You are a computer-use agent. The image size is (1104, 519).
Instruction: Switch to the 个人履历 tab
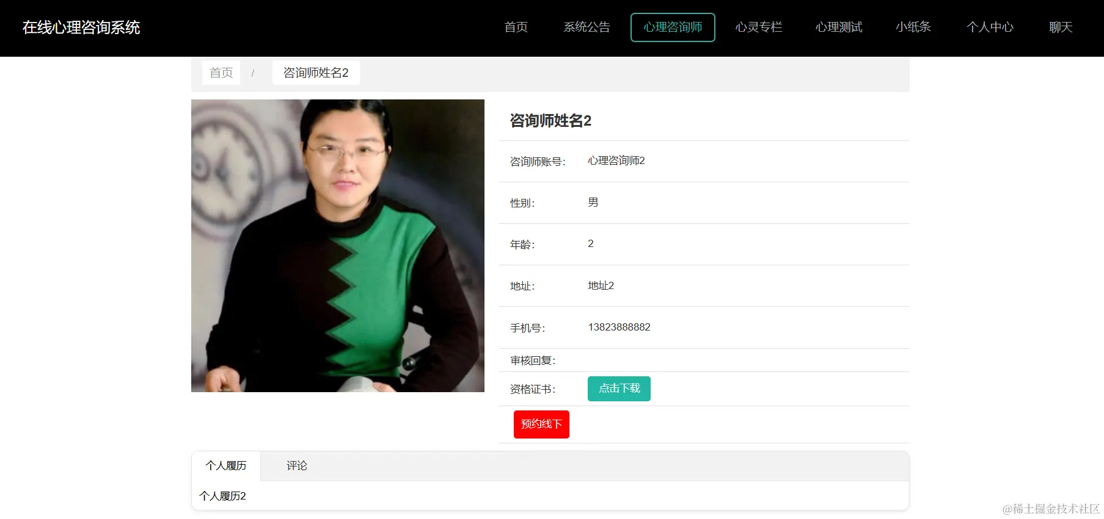(x=226, y=466)
